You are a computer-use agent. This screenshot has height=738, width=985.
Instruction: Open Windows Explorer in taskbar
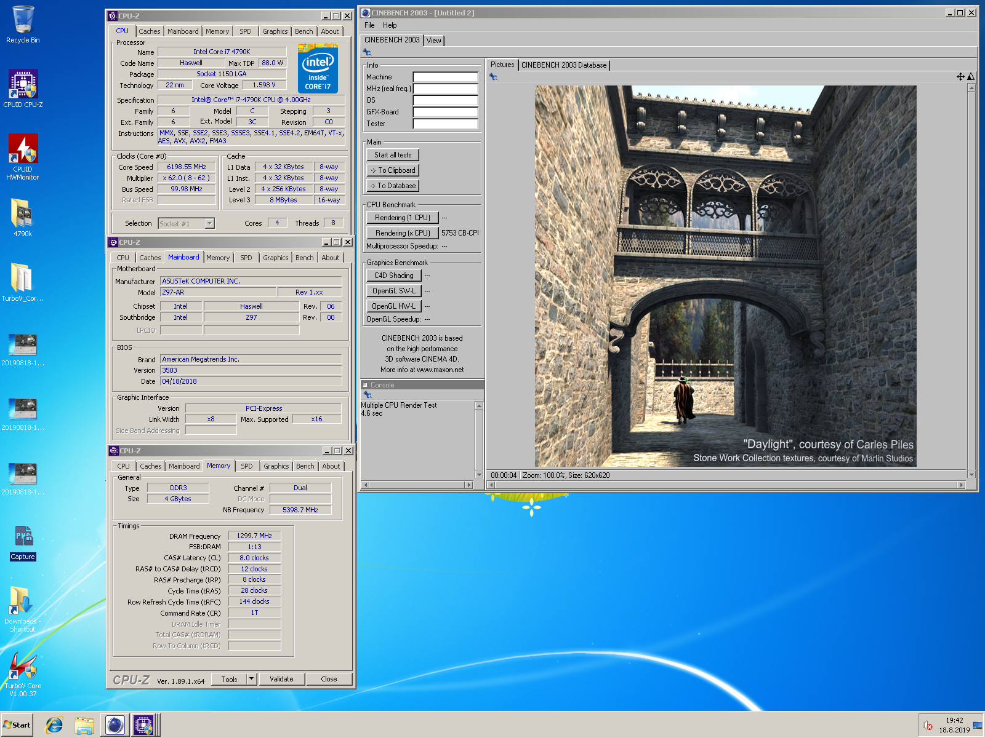point(84,725)
